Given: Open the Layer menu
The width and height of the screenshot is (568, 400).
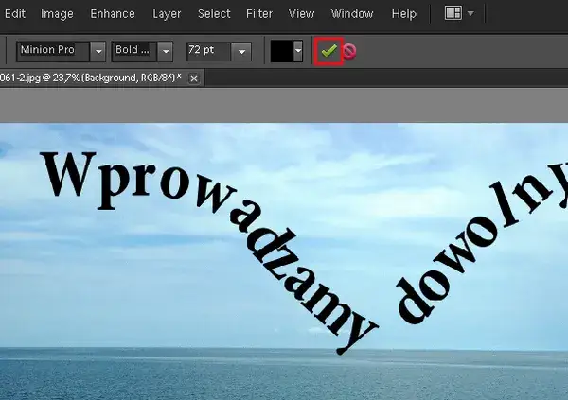Looking at the screenshot, I should (167, 14).
